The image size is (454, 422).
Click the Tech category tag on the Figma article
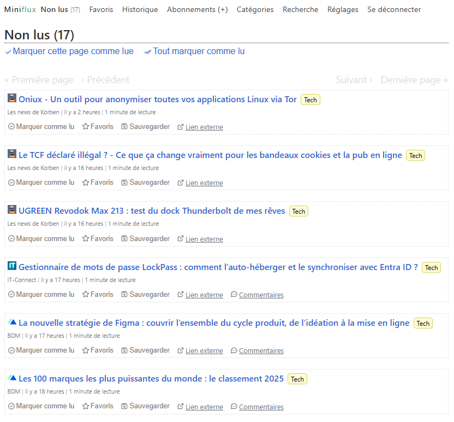pos(423,323)
